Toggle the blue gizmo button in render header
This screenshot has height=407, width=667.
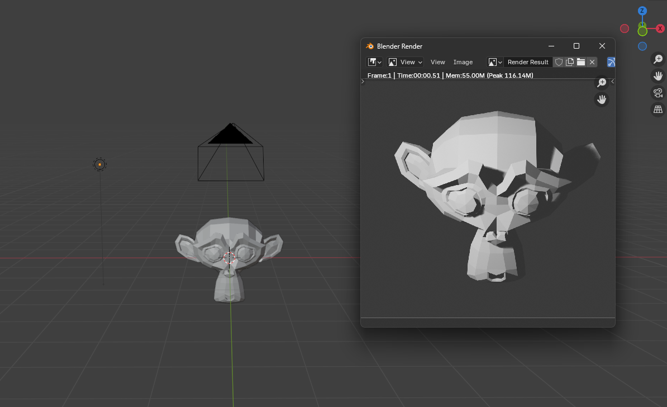click(611, 62)
